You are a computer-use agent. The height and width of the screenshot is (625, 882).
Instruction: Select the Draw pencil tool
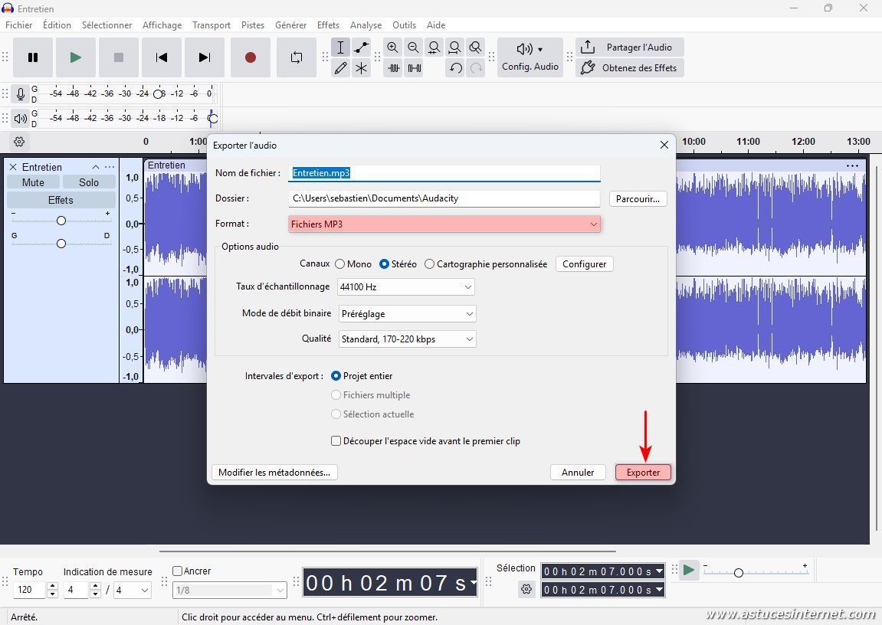(340, 68)
